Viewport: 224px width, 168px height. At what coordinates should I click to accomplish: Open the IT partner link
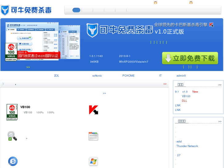pyautogui.click(x=160, y=76)
